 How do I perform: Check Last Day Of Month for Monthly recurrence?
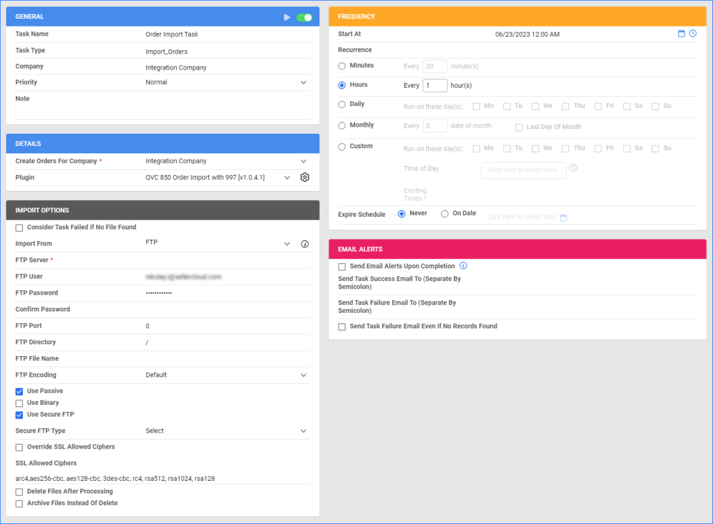(x=519, y=127)
